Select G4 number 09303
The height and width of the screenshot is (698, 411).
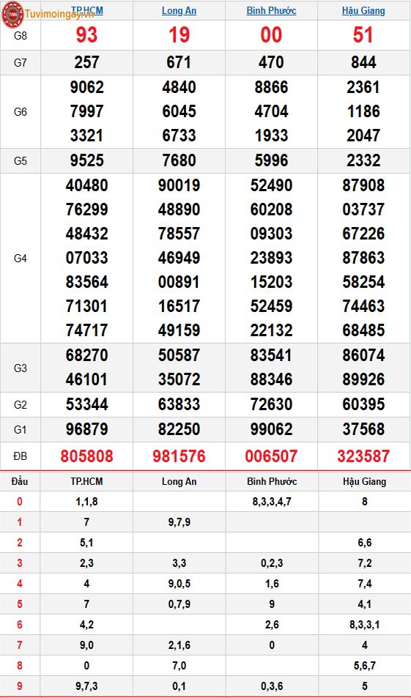pyautogui.click(x=271, y=234)
